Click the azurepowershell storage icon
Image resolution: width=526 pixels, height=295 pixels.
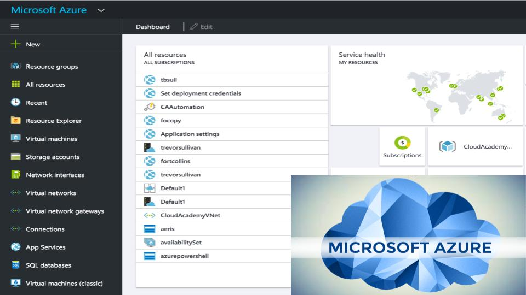149,256
